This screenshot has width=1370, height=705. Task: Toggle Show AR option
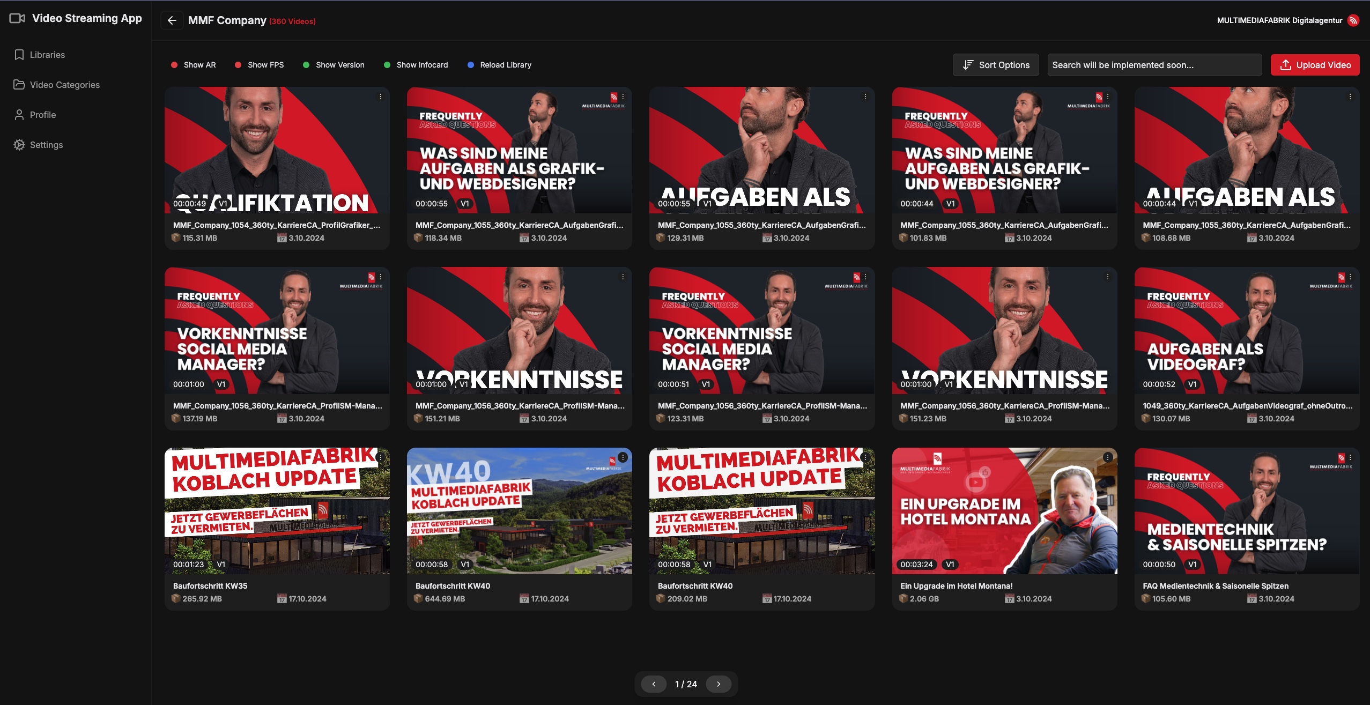click(x=193, y=65)
